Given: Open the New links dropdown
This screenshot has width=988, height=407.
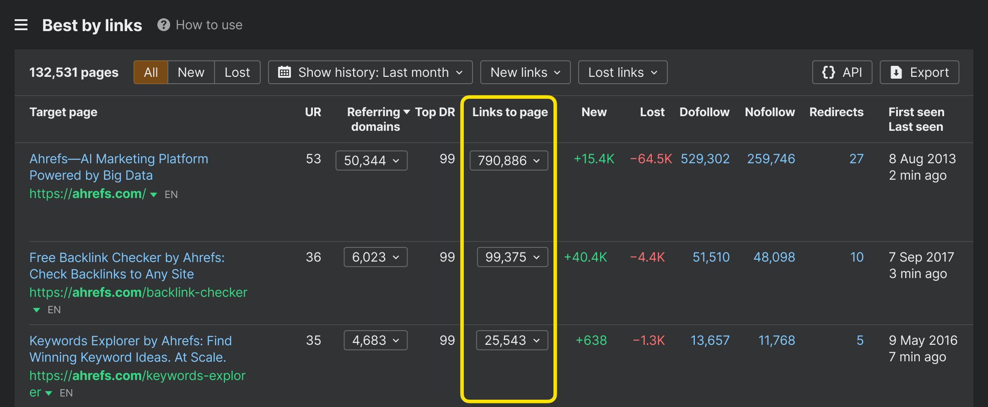Looking at the screenshot, I should point(525,72).
